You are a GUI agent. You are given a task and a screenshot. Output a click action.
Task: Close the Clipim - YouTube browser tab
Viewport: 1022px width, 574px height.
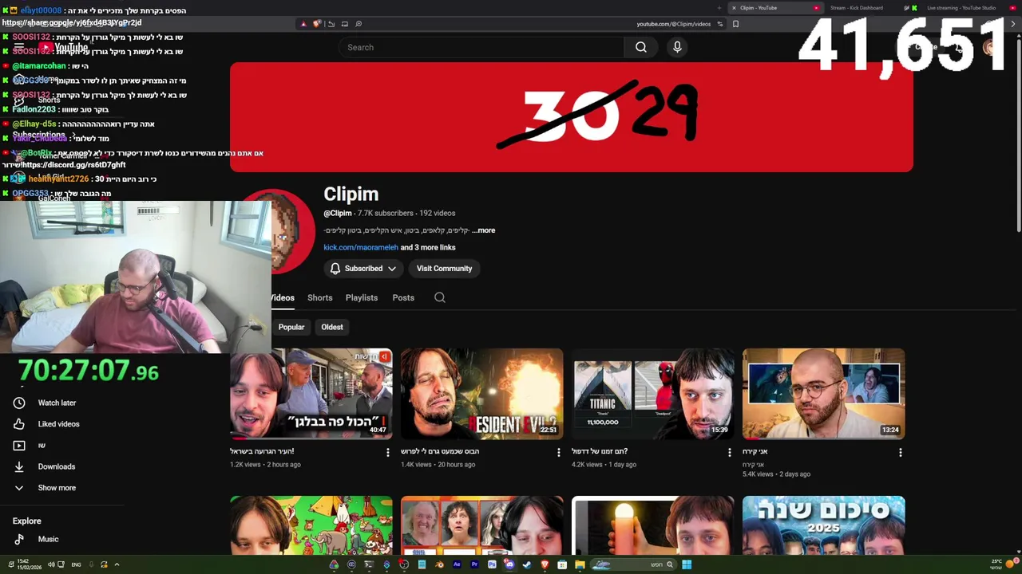(734, 8)
